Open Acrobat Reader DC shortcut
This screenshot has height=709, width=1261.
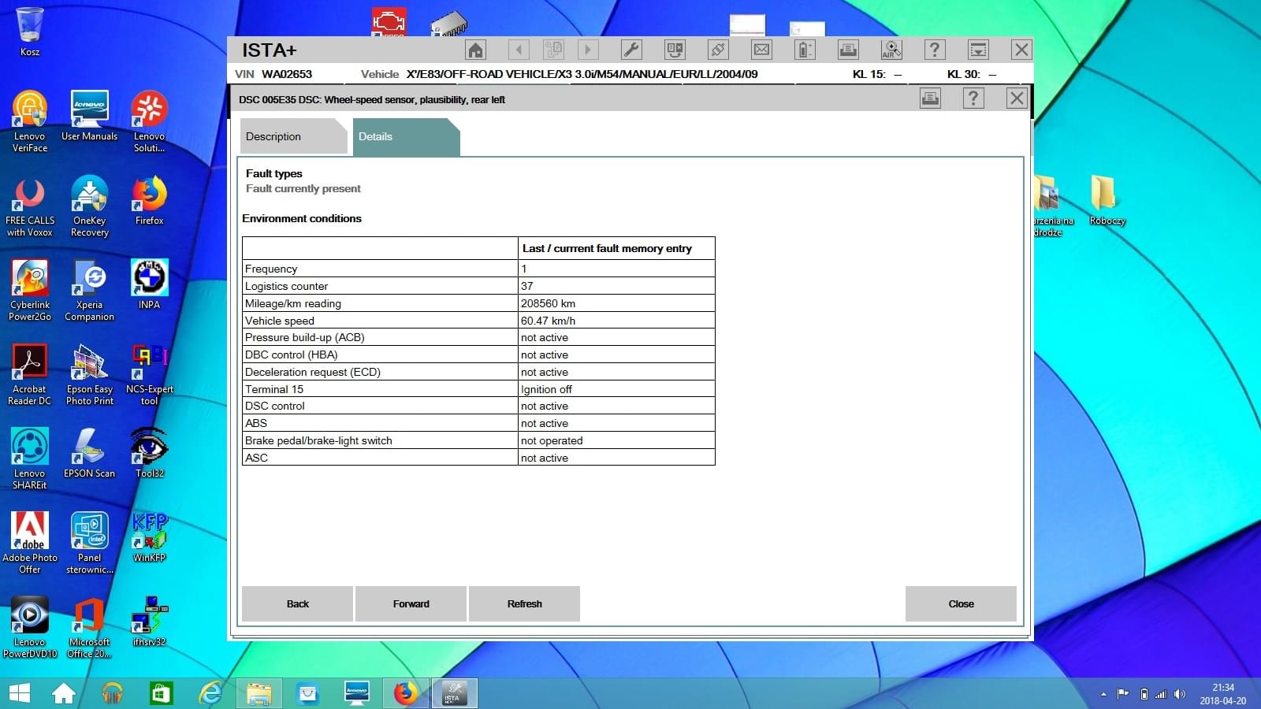coord(30,375)
